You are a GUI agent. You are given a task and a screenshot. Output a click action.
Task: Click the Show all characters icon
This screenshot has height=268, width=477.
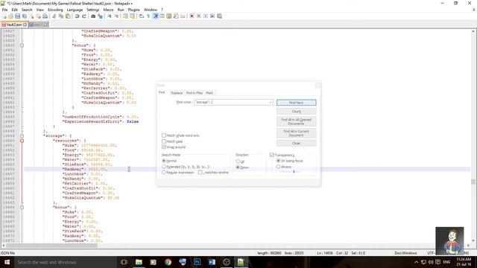(148, 16)
